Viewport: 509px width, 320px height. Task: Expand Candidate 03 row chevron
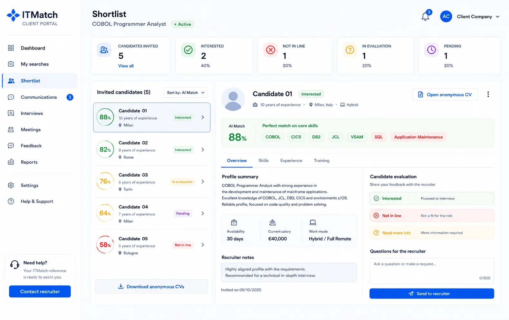pos(203,182)
